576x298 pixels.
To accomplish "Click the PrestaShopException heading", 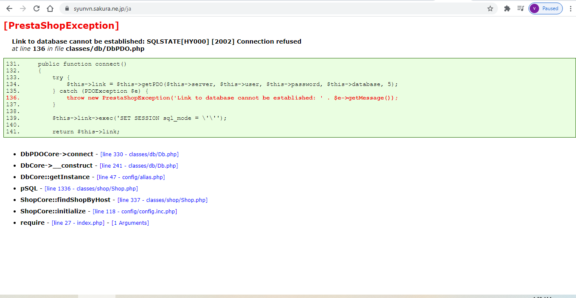I will [x=61, y=26].
